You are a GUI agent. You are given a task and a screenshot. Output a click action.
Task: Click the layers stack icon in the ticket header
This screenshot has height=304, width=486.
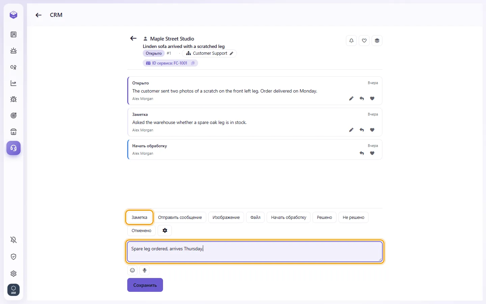pos(377,41)
